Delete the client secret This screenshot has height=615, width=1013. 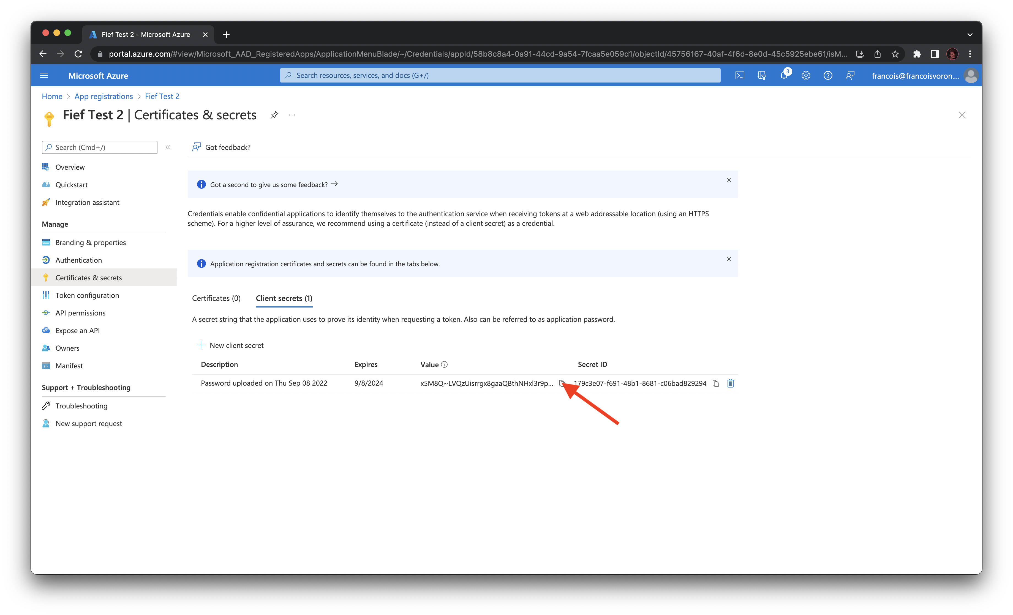(x=730, y=383)
